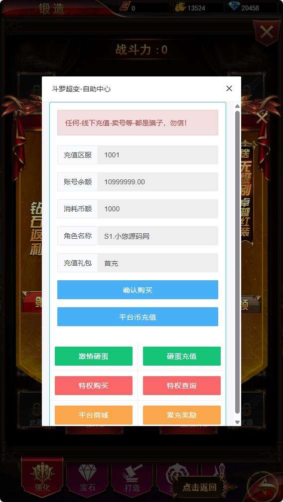
Task: Open 激情砸蛋 egg smash
Action: pyautogui.click(x=94, y=356)
